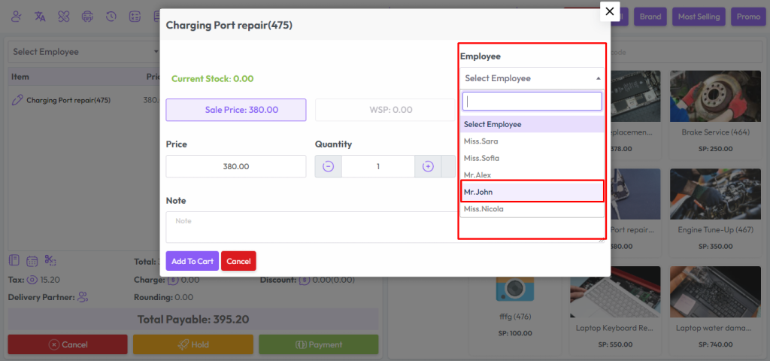Image resolution: width=770 pixels, height=361 pixels.
Task: Click the dialog title Charging Port repair(475)
Action: click(x=229, y=25)
